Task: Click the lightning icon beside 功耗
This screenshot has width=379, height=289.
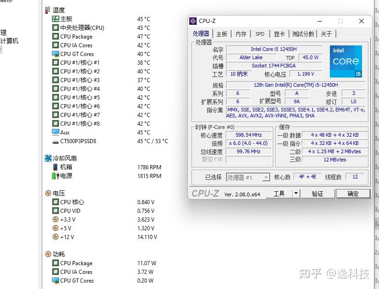Action: point(48,254)
